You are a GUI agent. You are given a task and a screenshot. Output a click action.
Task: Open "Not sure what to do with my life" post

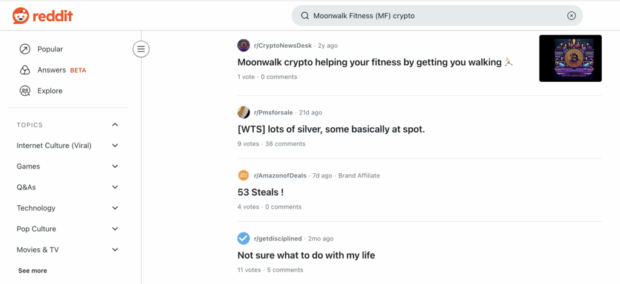click(x=306, y=255)
